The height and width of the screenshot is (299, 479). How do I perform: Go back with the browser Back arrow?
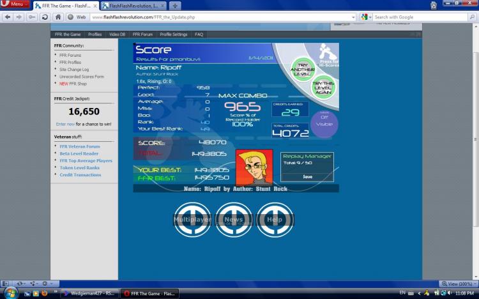pos(7,17)
